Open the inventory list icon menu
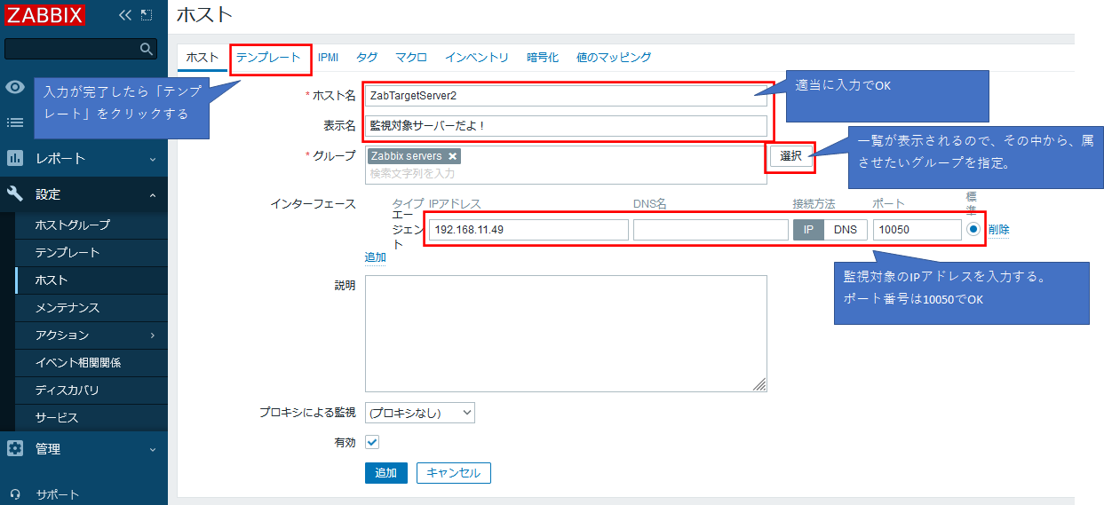 [x=15, y=122]
